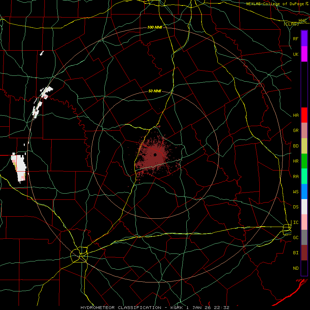310x310 pixels.
Task: Click the 100 NMI range ring label
Action: tap(155, 27)
